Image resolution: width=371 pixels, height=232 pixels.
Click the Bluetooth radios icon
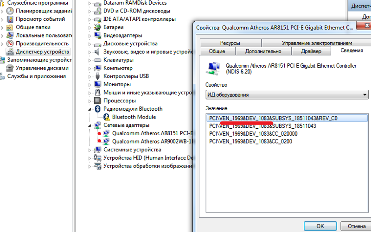(x=97, y=109)
